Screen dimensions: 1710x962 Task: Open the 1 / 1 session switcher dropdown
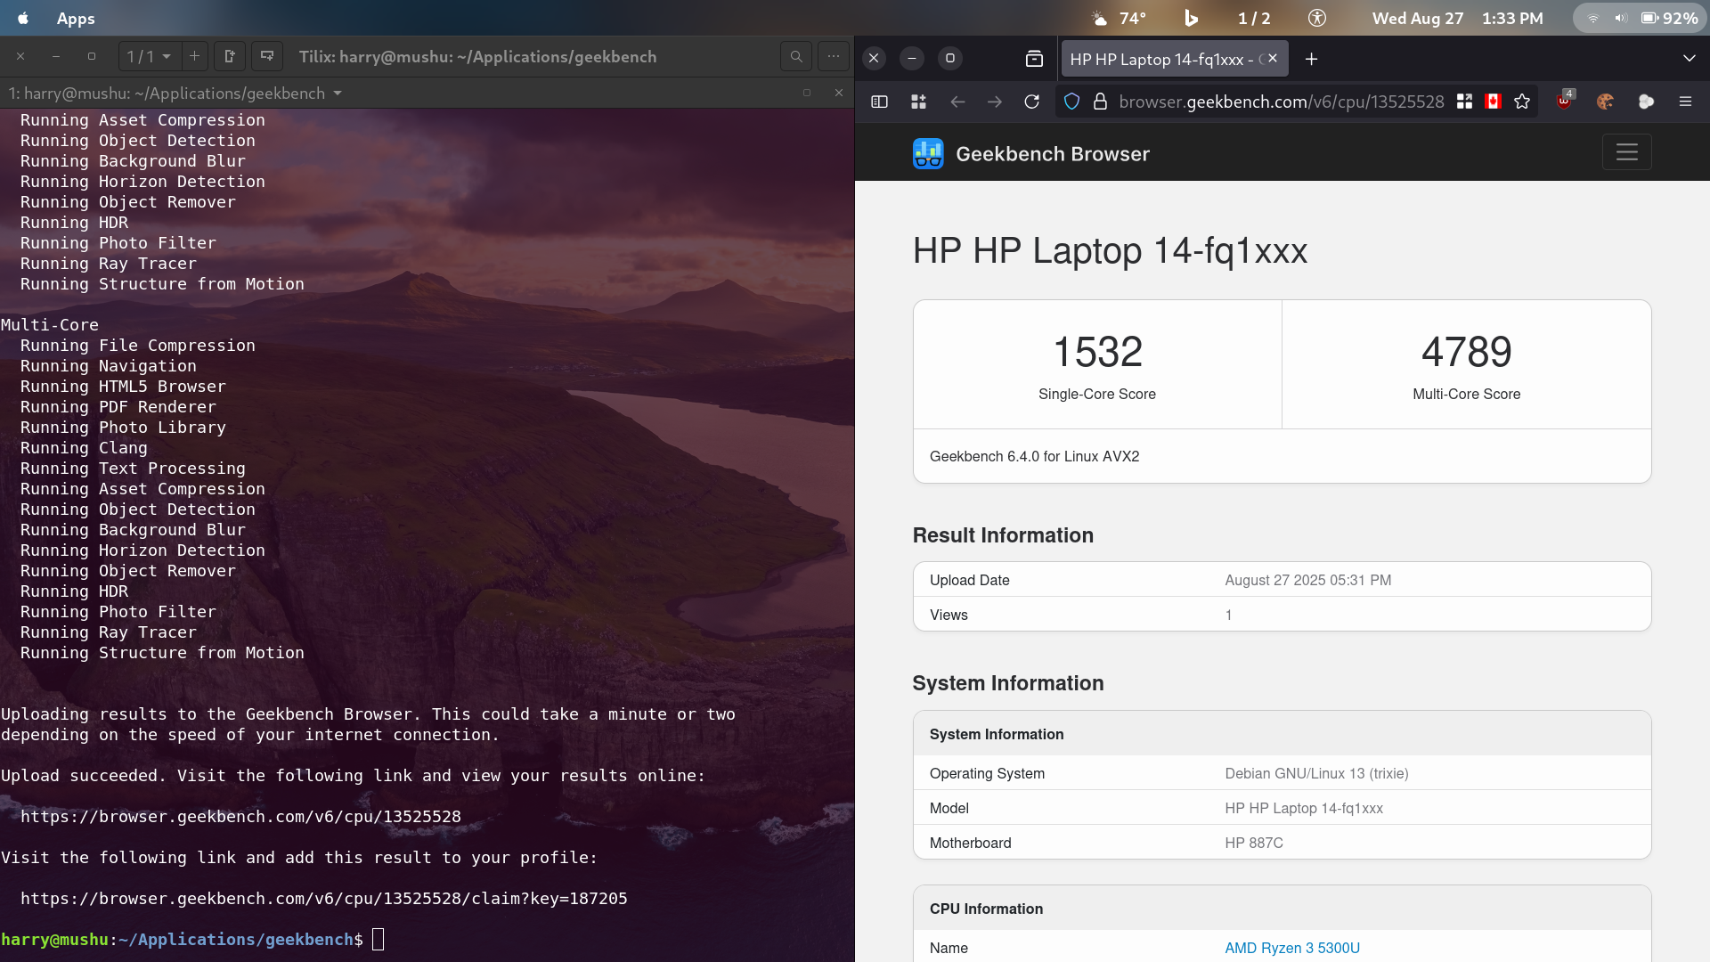(x=149, y=56)
